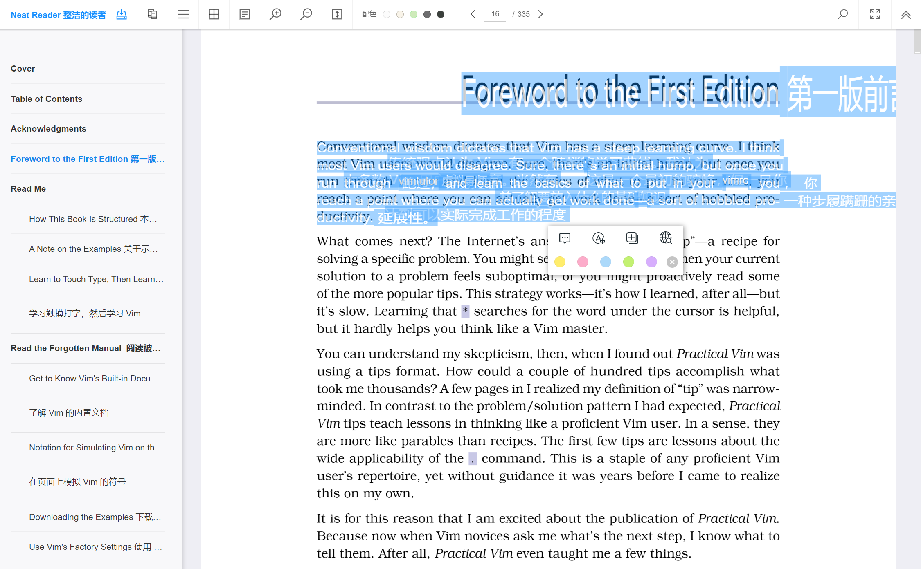This screenshot has height=569, width=921.
Task: Open the Neat Reader home link
Action: (58, 15)
